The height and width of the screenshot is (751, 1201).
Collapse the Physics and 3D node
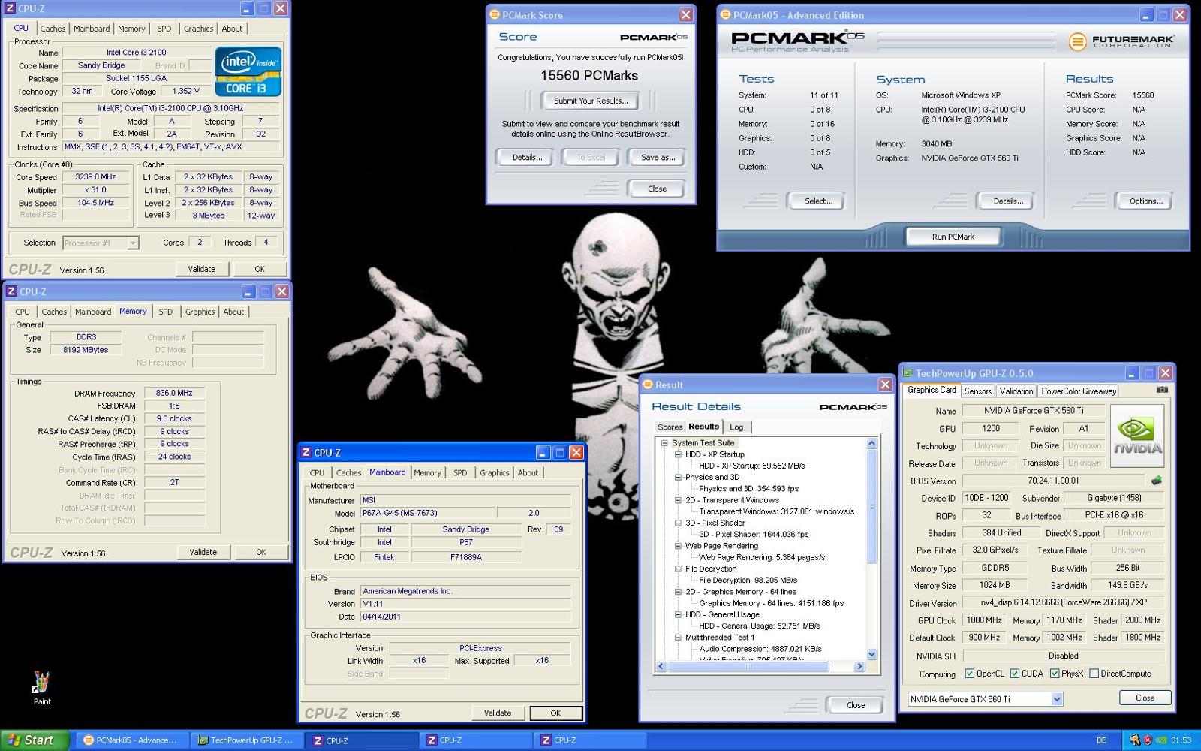click(x=678, y=477)
